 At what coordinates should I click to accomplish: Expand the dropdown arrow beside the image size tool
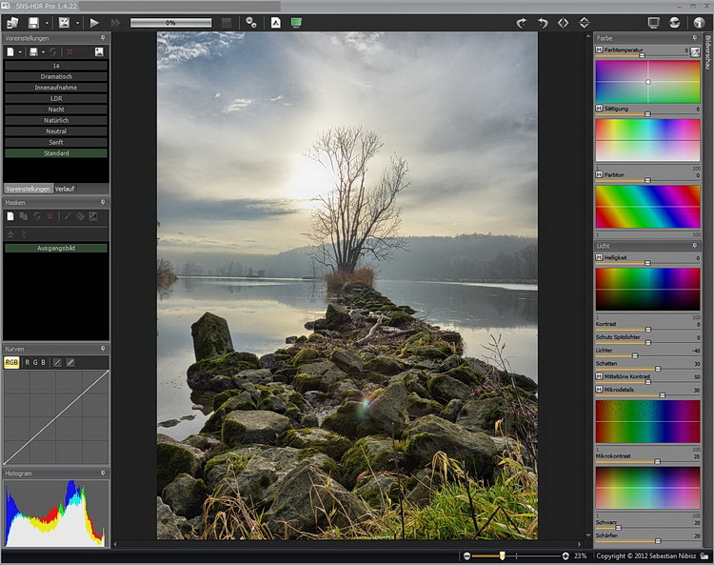pyautogui.click(x=77, y=23)
